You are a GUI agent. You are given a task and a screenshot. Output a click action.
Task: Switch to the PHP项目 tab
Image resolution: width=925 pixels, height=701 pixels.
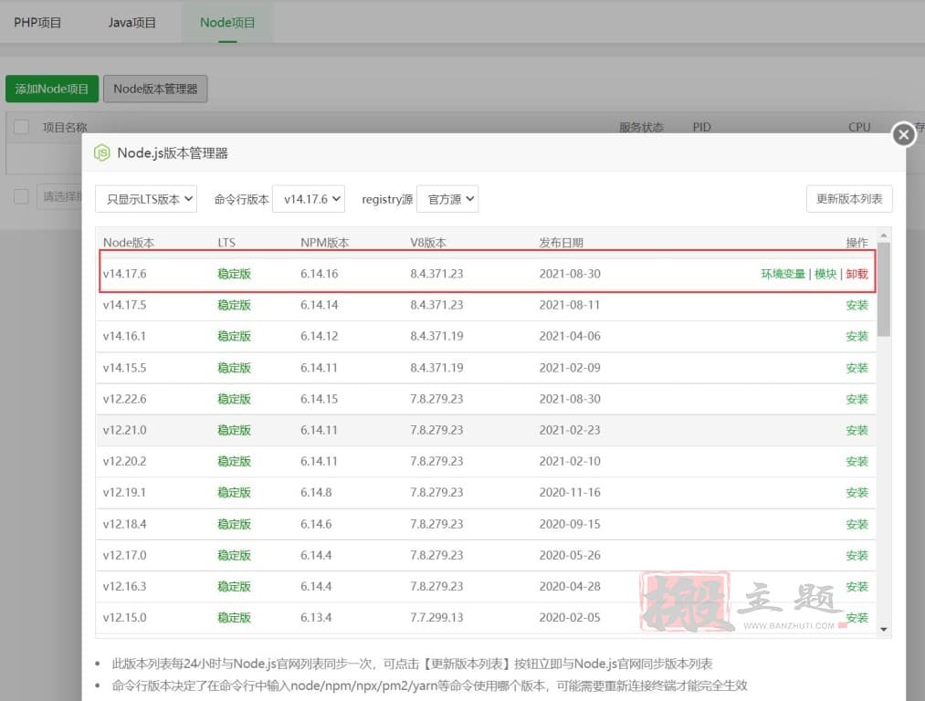click(37, 23)
